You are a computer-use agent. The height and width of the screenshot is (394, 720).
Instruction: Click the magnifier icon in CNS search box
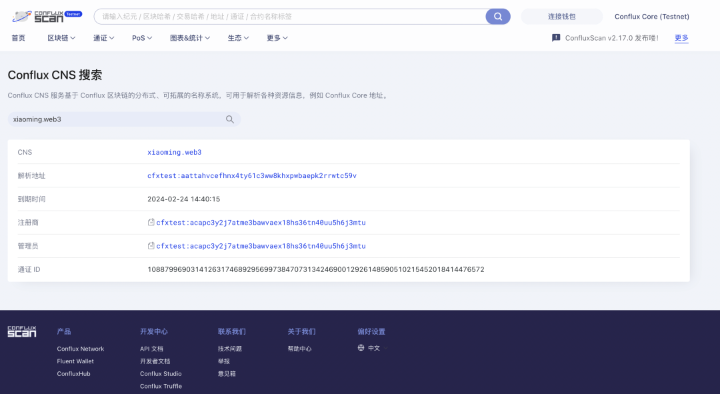(230, 119)
